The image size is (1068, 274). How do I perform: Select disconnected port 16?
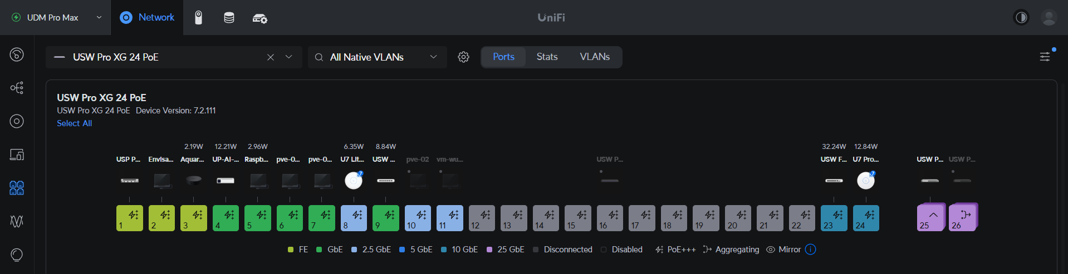[610, 218]
